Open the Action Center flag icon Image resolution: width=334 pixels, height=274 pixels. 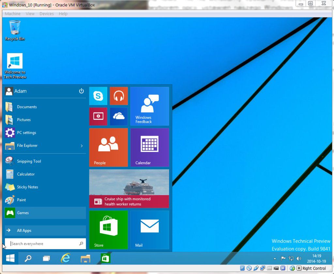point(283,258)
